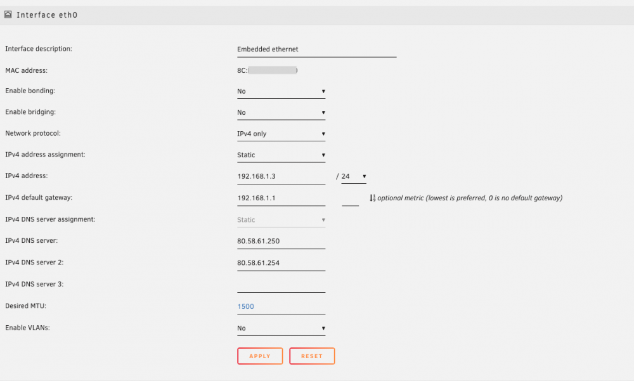
Task: Click the optional metric hint text
Action: (470, 198)
